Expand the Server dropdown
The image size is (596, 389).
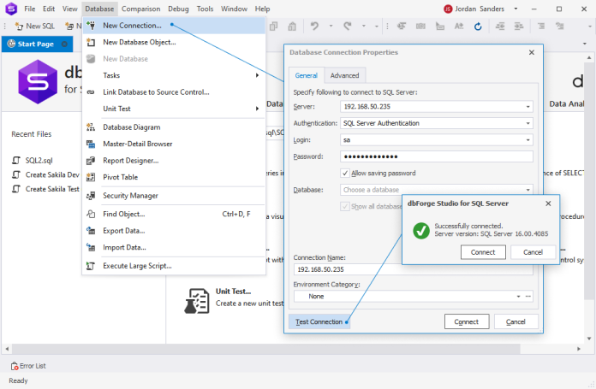click(527, 107)
